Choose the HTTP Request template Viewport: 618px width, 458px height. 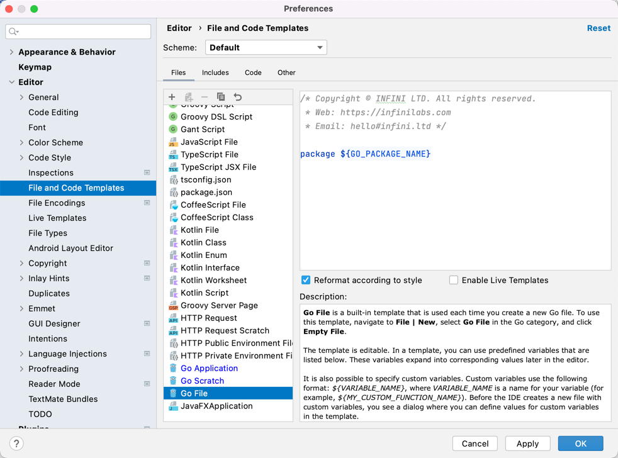point(208,318)
